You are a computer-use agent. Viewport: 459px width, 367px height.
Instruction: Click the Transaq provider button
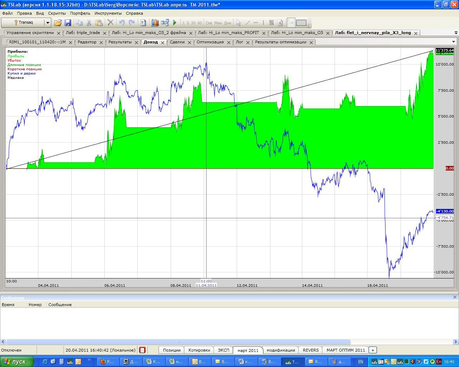[x=23, y=23]
